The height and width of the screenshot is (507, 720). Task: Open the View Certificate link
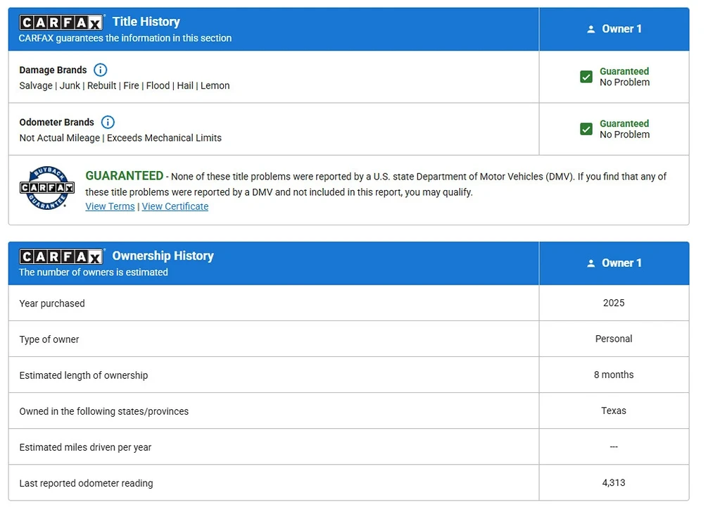175,206
